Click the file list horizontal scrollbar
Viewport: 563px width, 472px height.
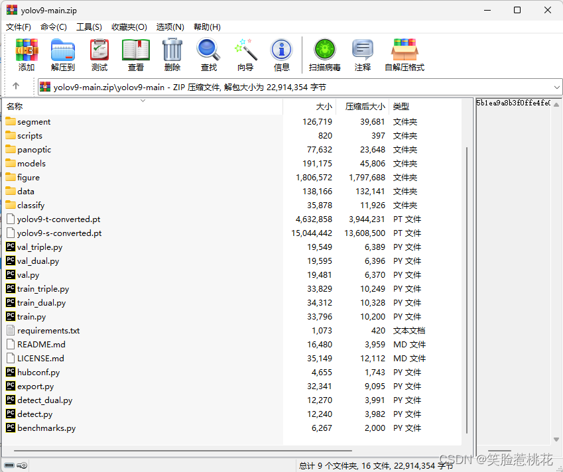[x=183, y=451]
